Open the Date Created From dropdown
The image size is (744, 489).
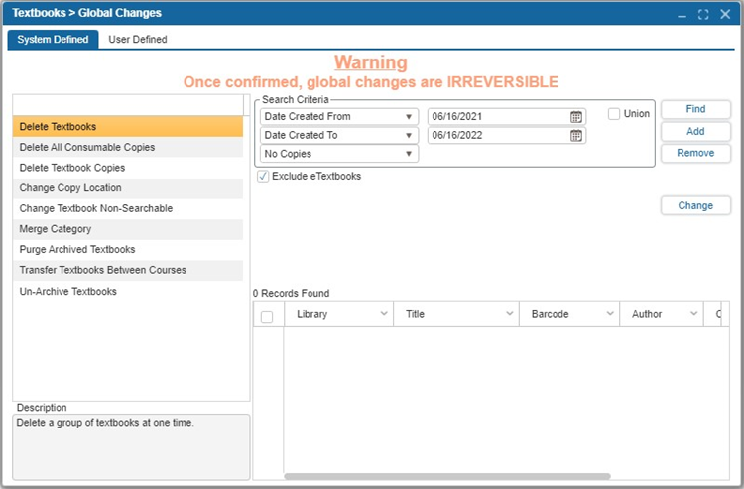(x=339, y=117)
